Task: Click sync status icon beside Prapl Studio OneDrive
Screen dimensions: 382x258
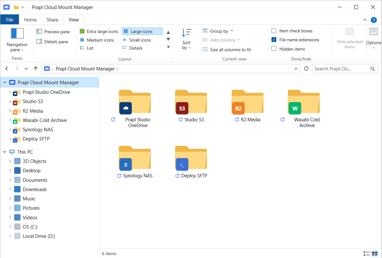Action: (113, 119)
